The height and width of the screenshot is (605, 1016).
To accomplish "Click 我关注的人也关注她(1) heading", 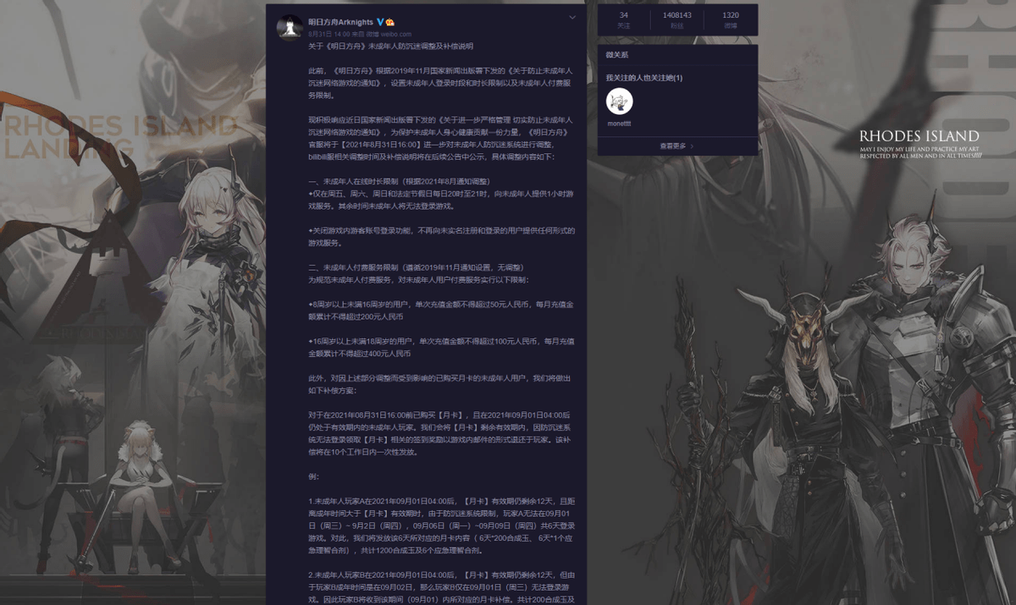I will (x=644, y=78).
